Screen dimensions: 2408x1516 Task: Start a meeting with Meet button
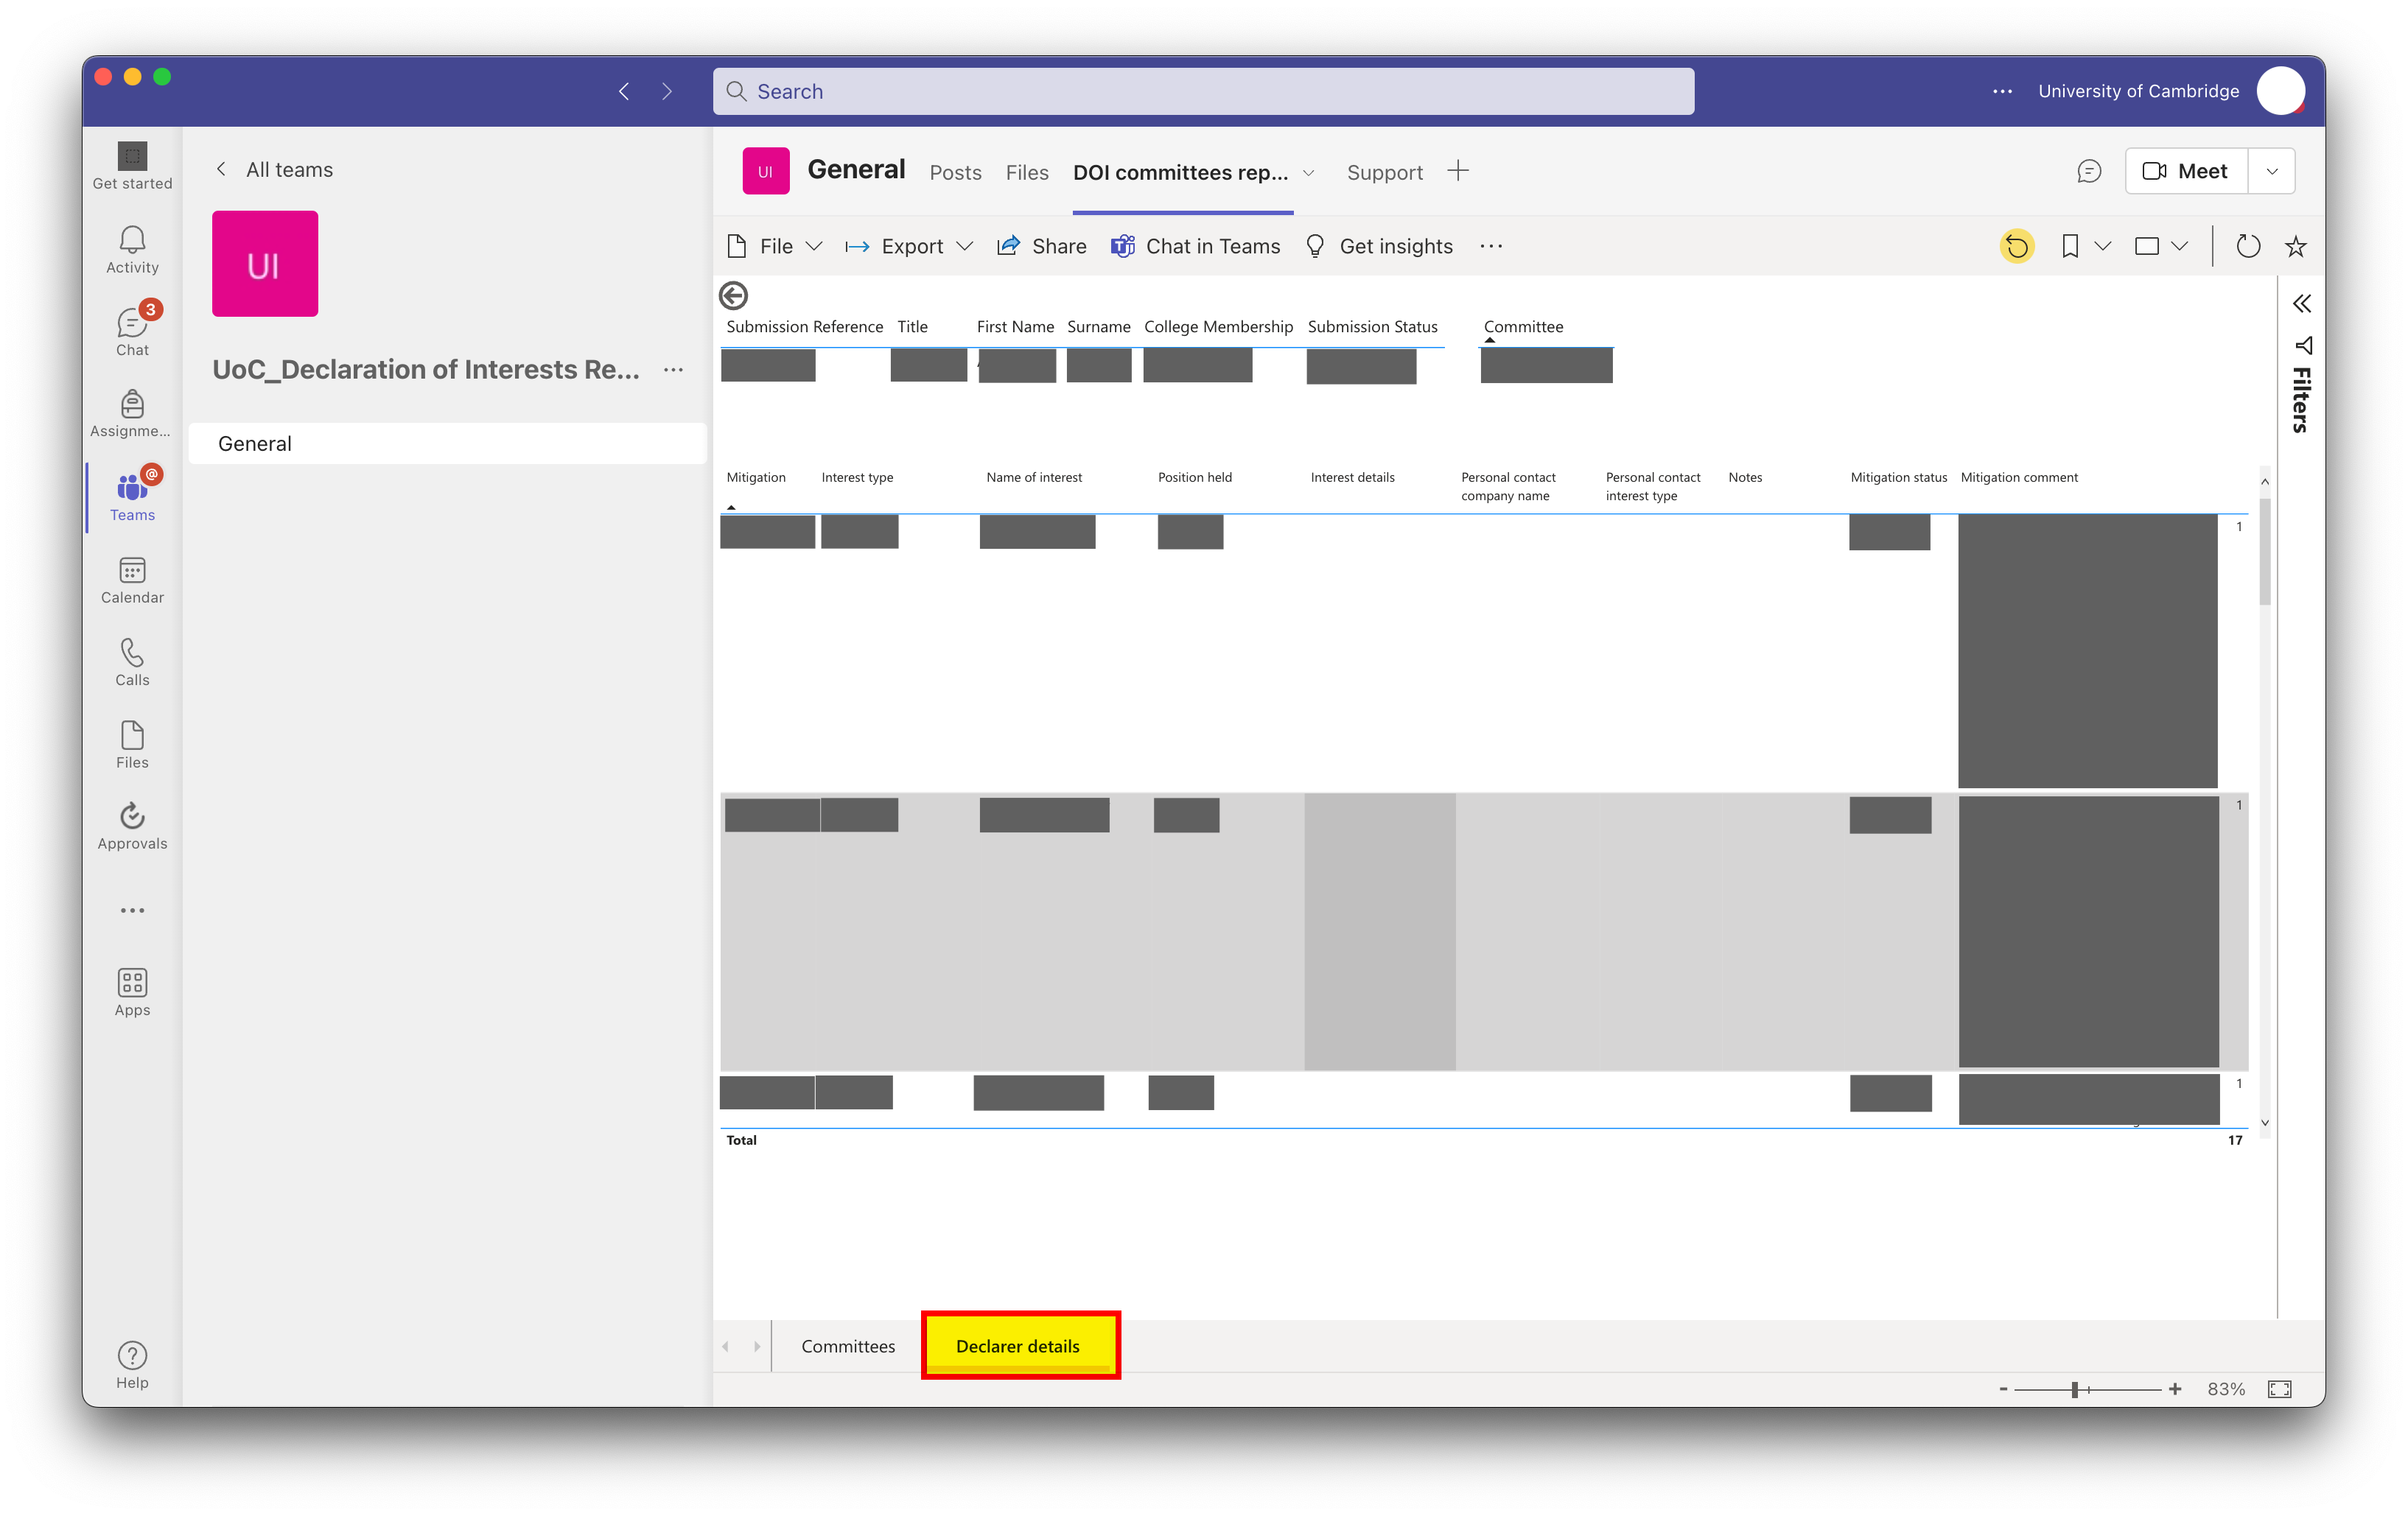click(2186, 172)
